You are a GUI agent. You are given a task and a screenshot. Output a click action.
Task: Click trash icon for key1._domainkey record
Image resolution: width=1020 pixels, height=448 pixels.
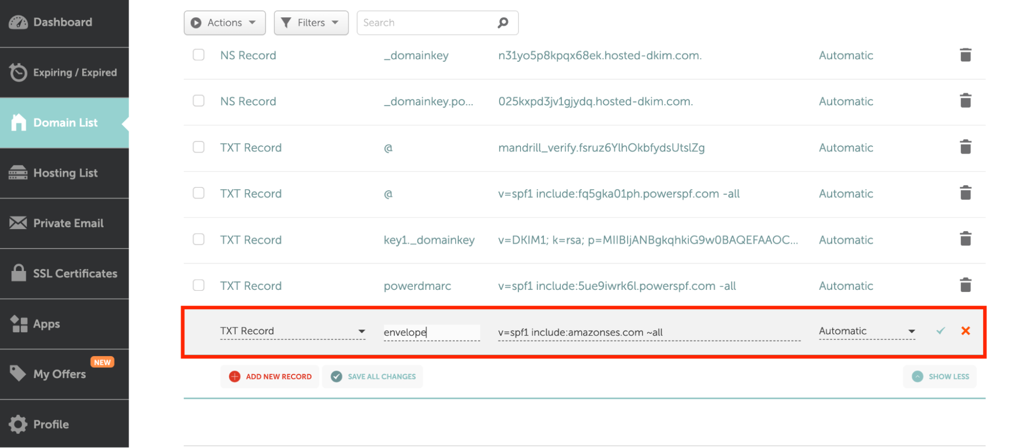[965, 239]
